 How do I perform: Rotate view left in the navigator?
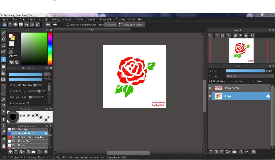click(x=235, y=35)
